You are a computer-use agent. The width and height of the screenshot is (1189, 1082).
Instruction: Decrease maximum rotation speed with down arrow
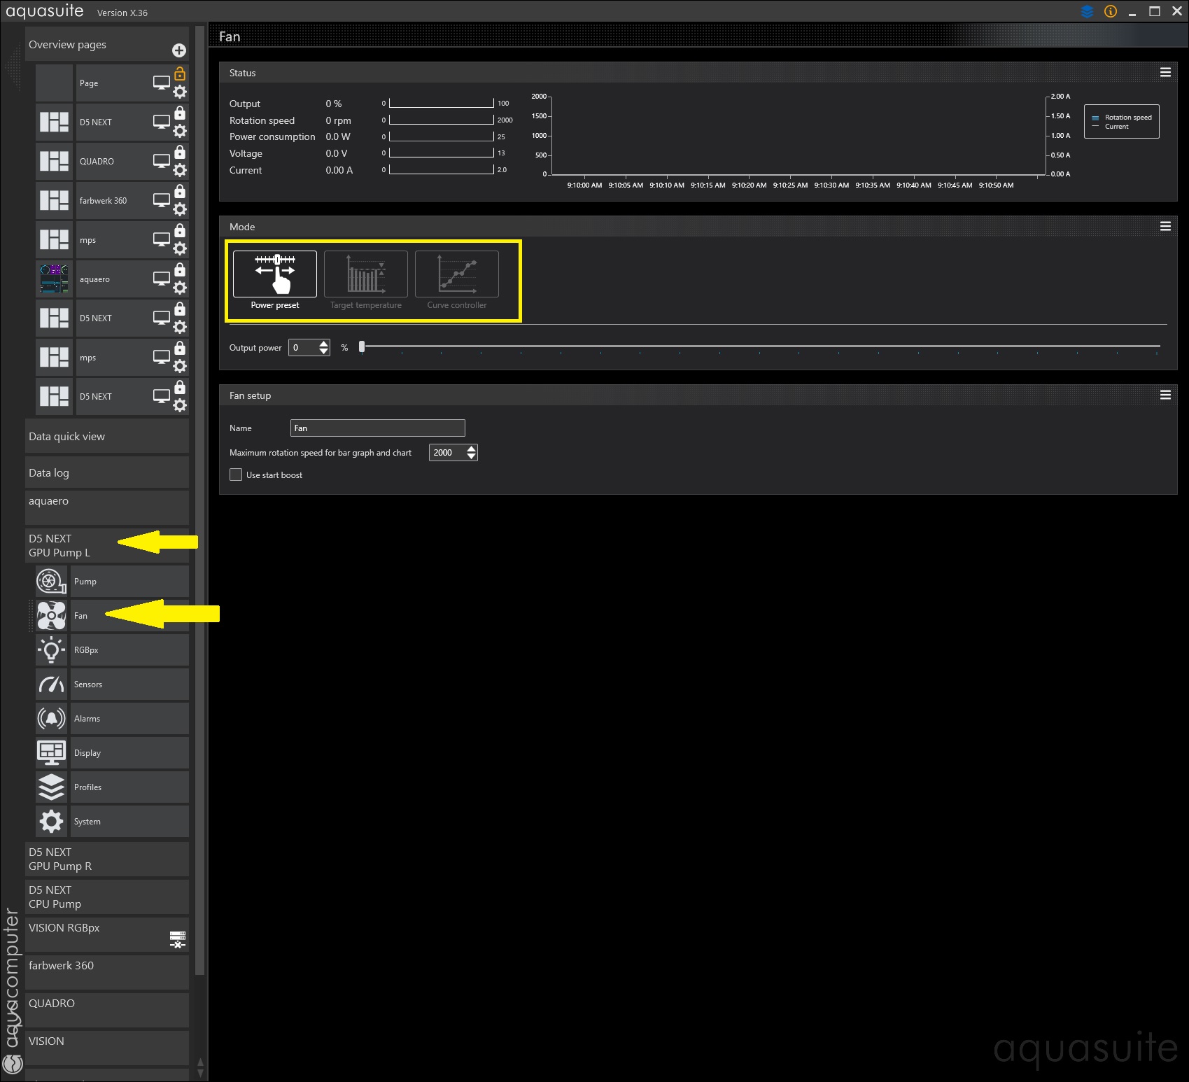[x=472, y=456]
